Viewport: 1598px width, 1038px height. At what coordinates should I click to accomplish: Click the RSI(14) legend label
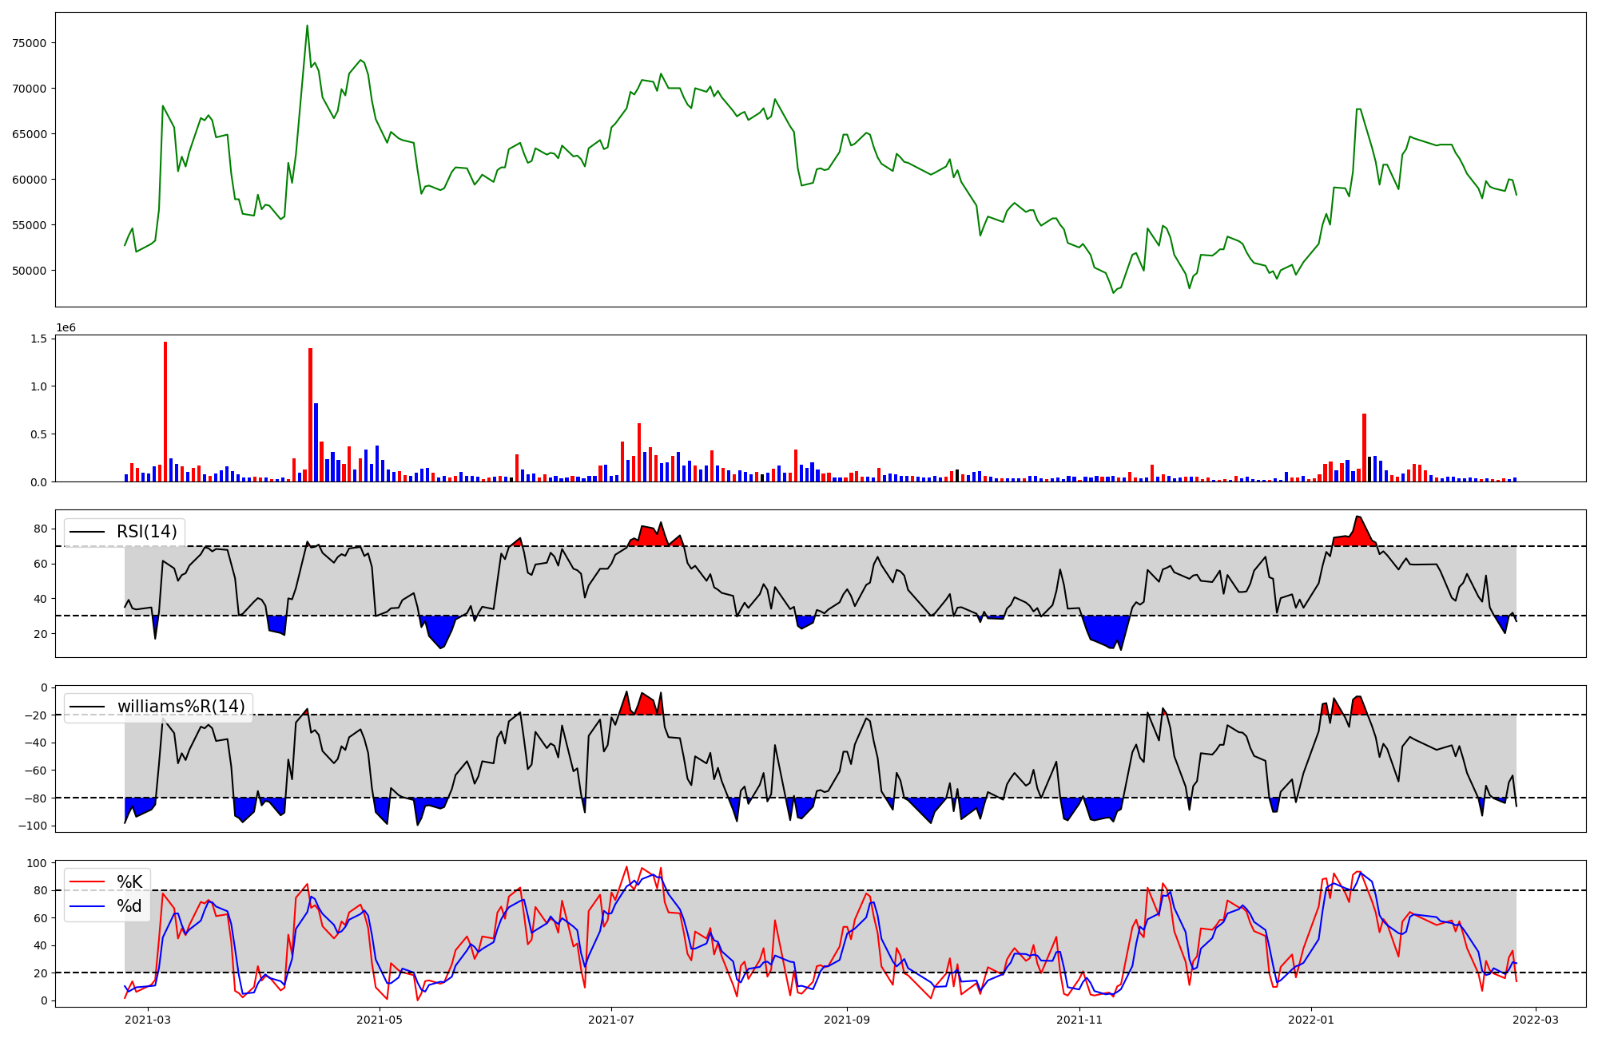pos(146,532)
